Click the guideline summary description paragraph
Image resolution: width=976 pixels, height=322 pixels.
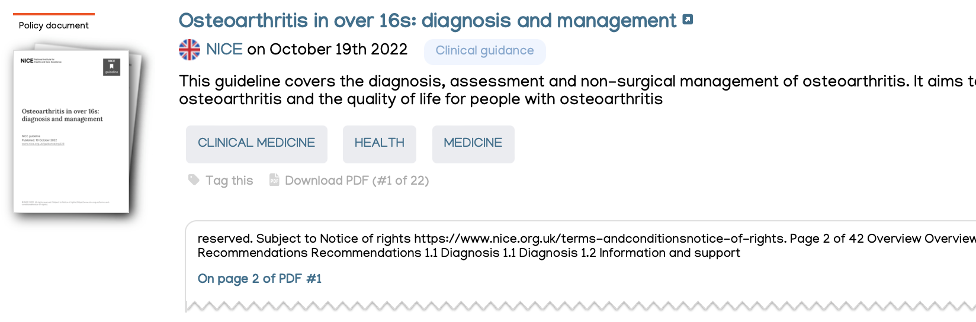pyautogui.click(x=533, y=90)
